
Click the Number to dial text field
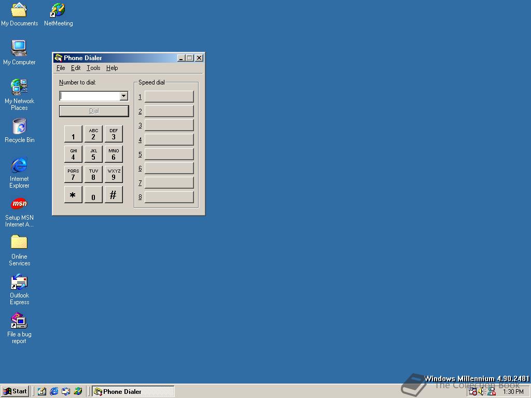[x=90, y=96]
